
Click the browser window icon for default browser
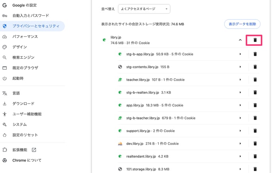5,68
